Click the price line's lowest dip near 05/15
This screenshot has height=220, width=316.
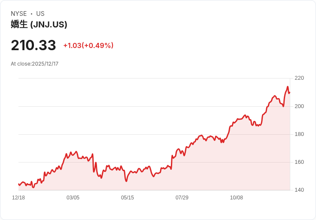126,181
